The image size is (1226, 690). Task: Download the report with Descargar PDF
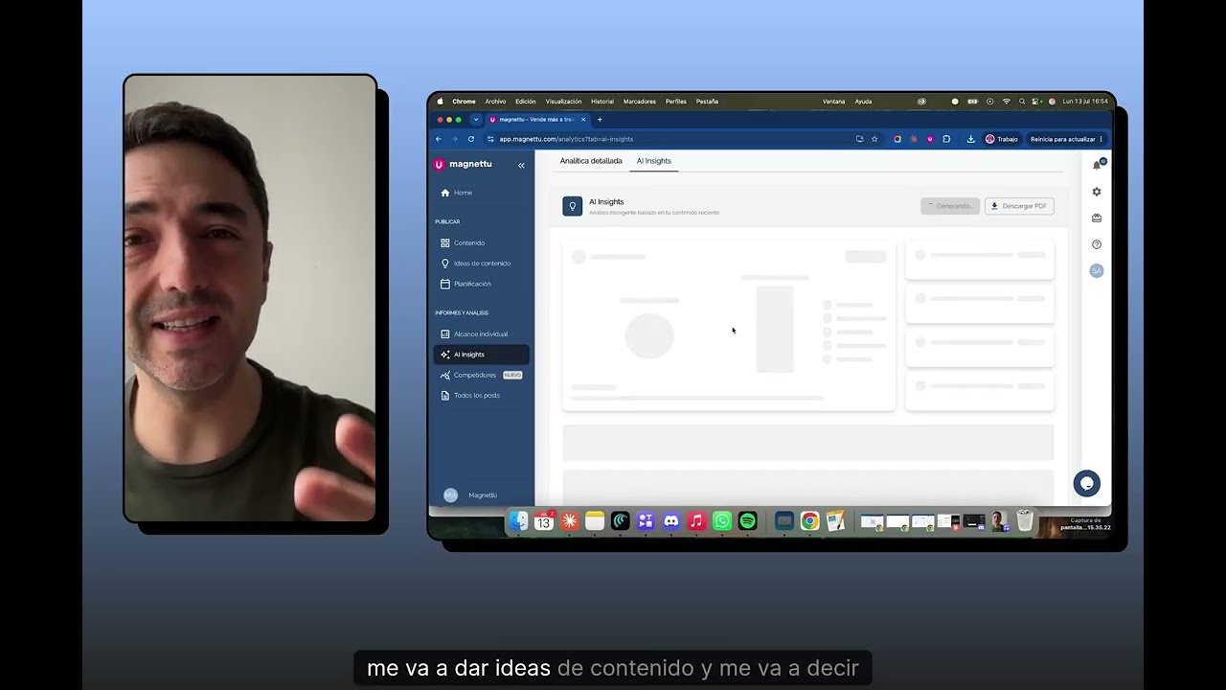(x=1019, y=206)
